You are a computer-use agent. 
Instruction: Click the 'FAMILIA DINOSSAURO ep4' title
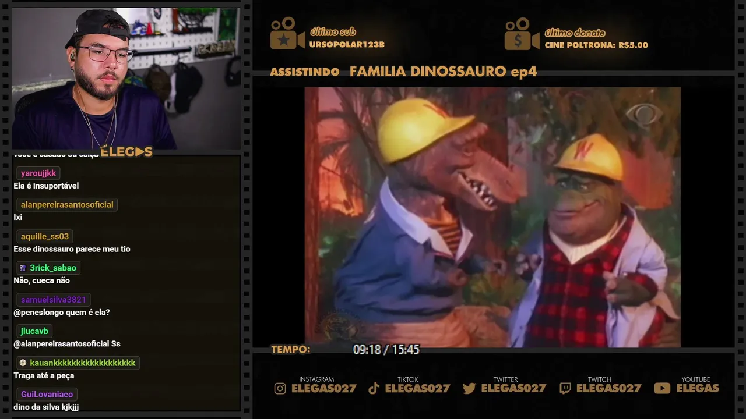pyautogui.click(x=443, y=72)
